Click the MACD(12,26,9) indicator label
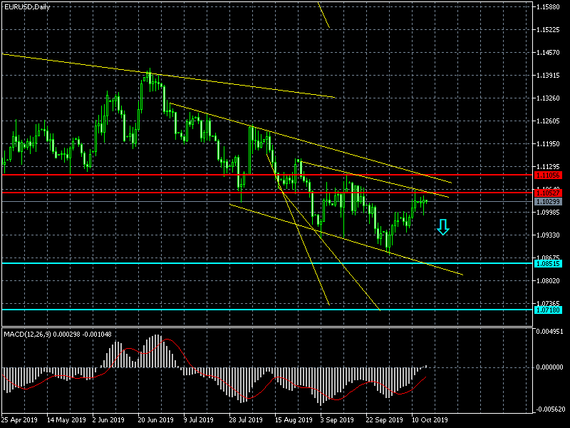Viewport: 570px width, 428px height. point(58,334)
